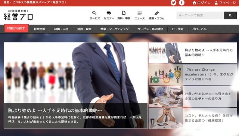Open the ログイン link

click(x=204, y=3)
